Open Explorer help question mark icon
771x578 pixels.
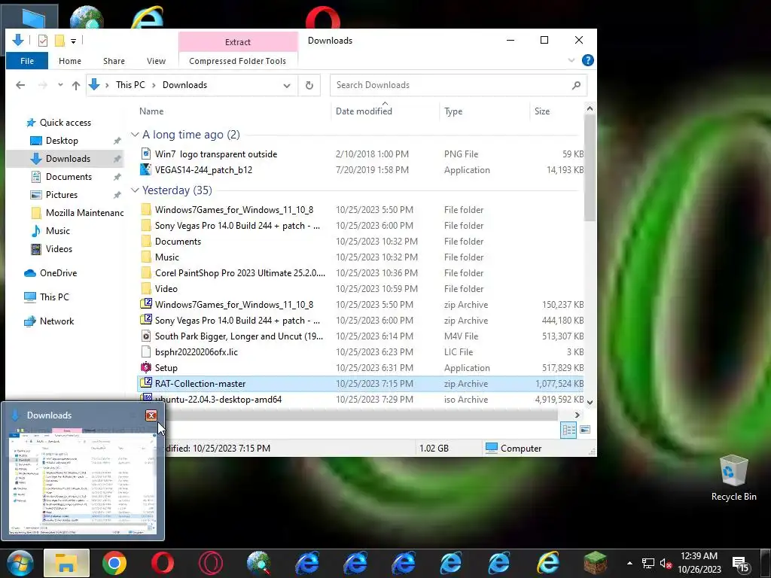pos(587,60)
